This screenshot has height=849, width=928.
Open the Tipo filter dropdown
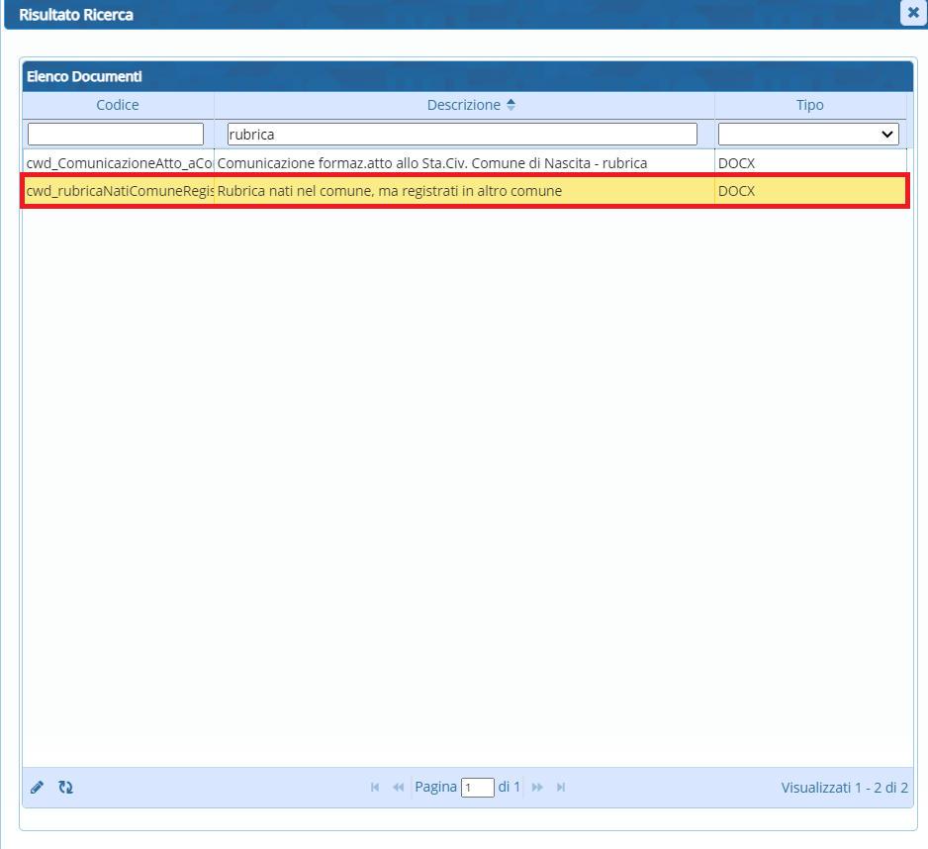808,135
